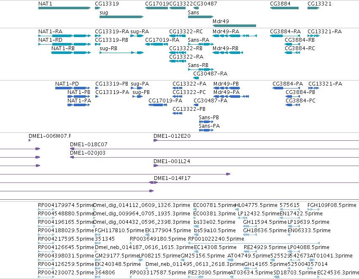
Task: Click the NAT1-RA transcript glyph
Action: pos(65,36)
